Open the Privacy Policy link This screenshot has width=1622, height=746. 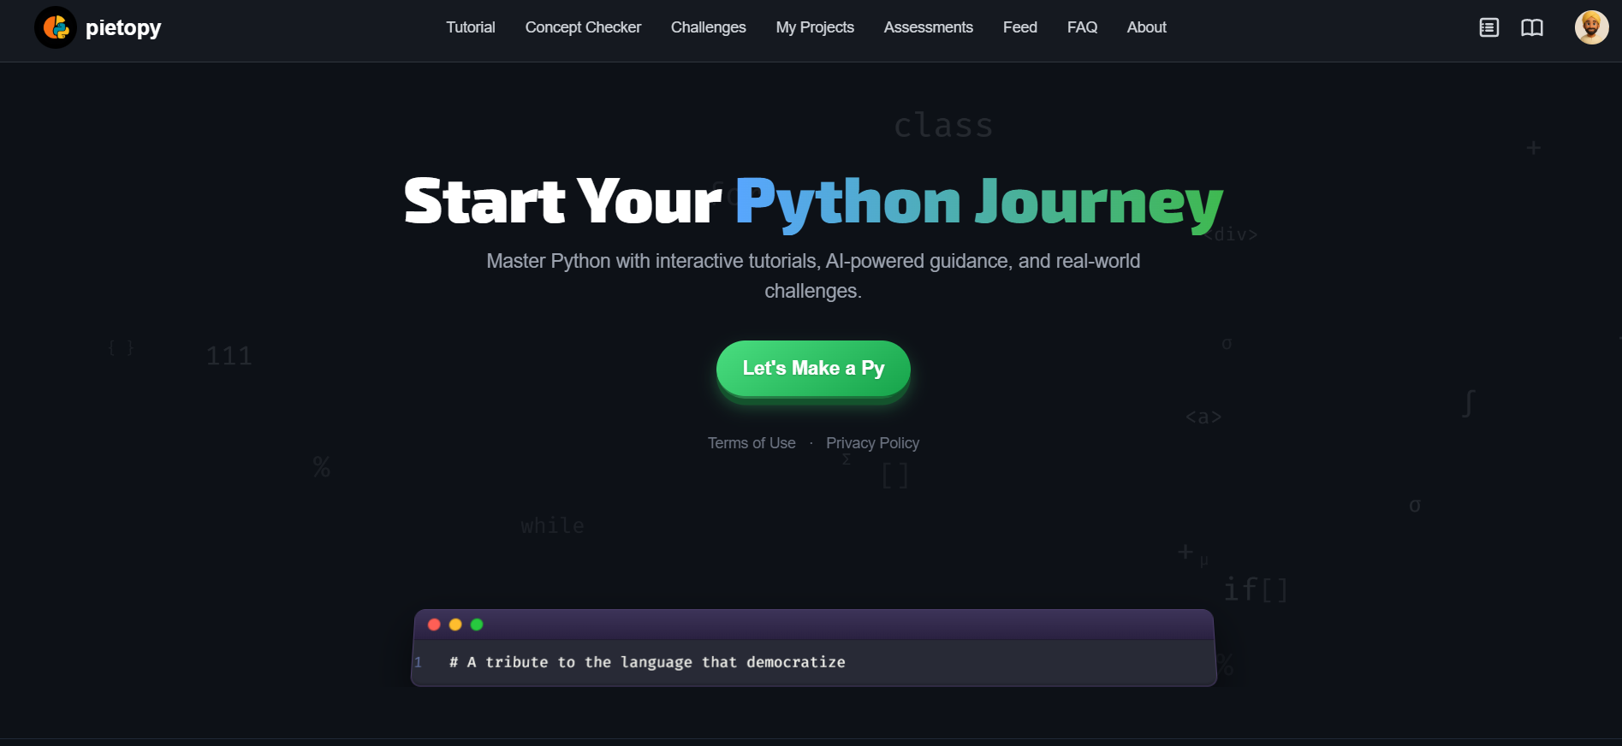pos(872,443)
